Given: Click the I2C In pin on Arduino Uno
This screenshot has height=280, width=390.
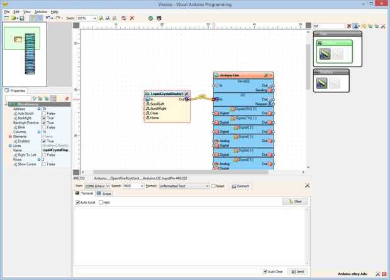Looking at the screenshot, I should [x=214, y=99].
